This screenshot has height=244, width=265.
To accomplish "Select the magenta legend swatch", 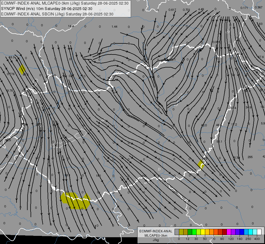I will (x=229, y=232).
